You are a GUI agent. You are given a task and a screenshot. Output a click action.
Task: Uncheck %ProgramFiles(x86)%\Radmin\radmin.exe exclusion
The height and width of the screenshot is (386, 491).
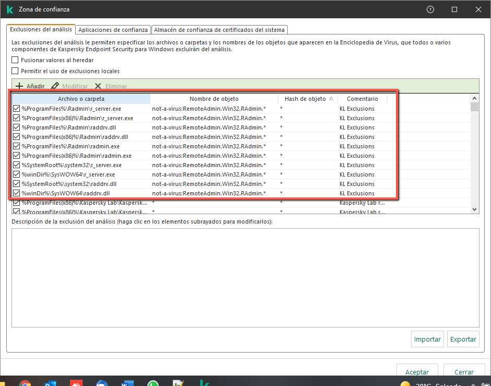click(17, 156)
